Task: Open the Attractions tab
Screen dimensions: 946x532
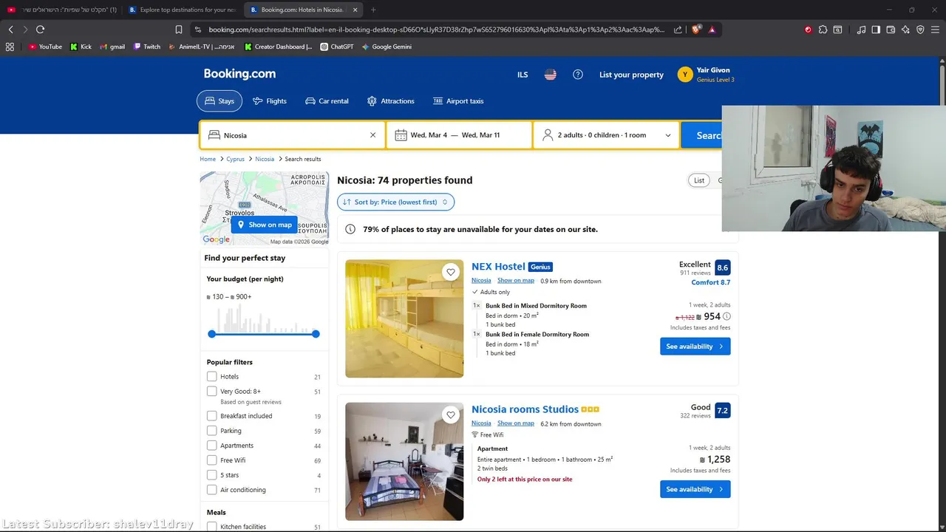Action: [x=391, y=101]
